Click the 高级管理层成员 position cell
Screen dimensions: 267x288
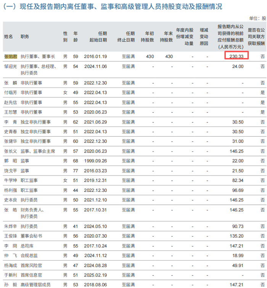[35, 285]
